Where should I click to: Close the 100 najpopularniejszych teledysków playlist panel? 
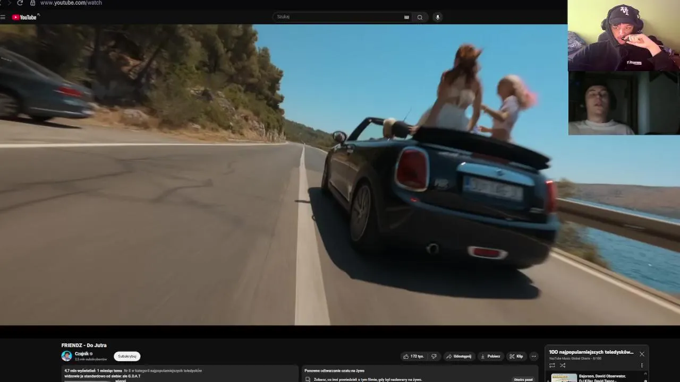pos(642,354)
